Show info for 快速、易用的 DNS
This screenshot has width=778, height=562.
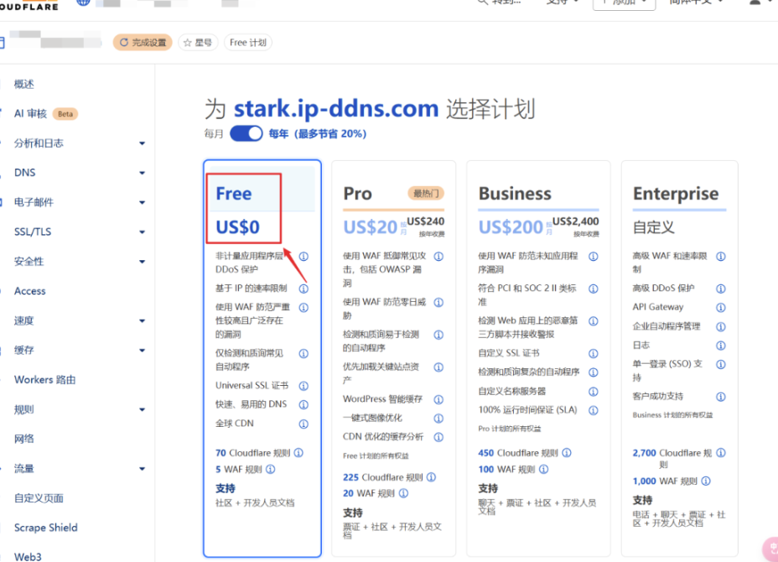coord(303,404)
